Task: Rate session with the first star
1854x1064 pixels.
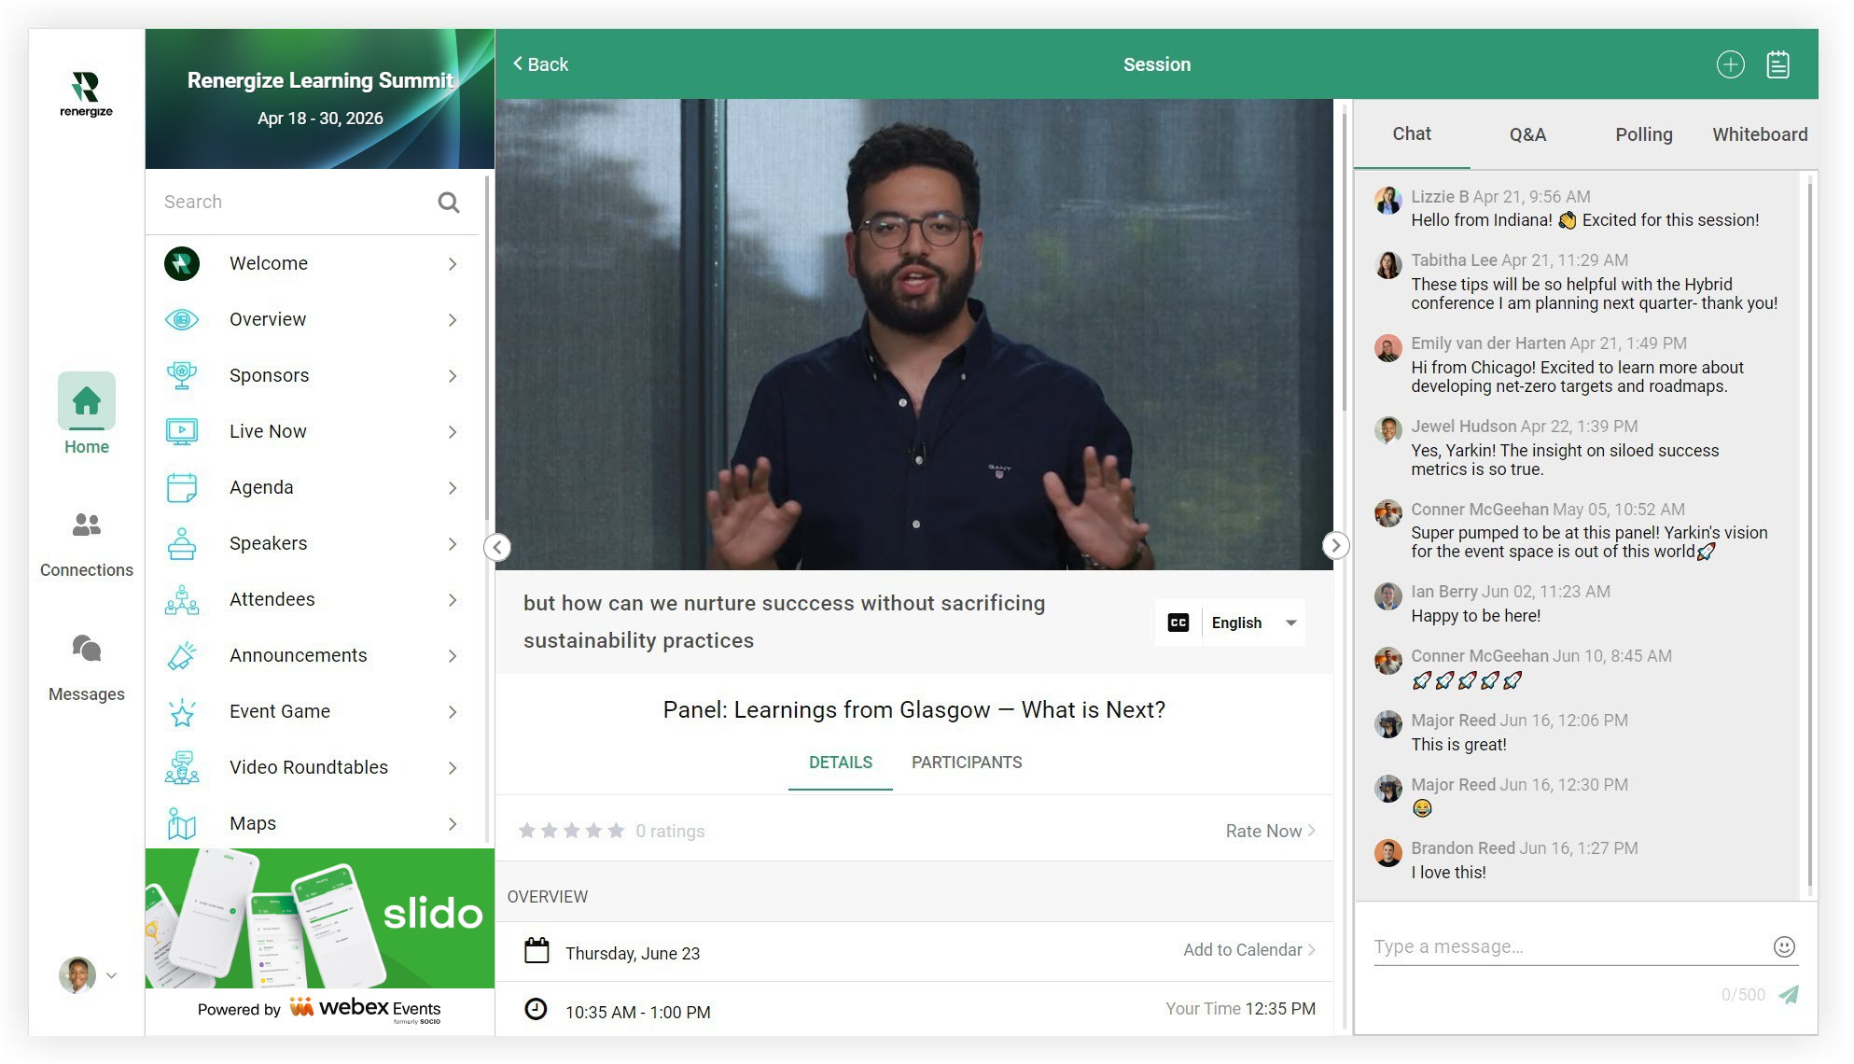Action: [x=527, y=831]
